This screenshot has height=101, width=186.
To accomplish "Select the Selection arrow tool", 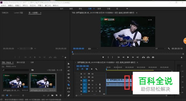I will click(x=69, y=64).
